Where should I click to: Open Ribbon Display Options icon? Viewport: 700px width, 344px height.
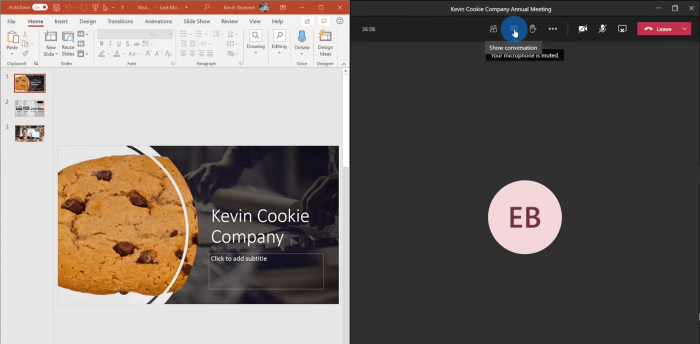coord(283,7)
